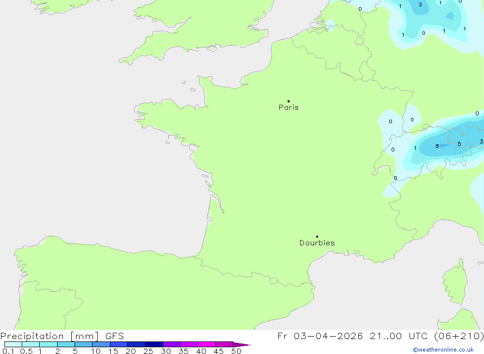Click the legend label 0.5
Viewport: 484px width, 354px height.
(26, 351)
